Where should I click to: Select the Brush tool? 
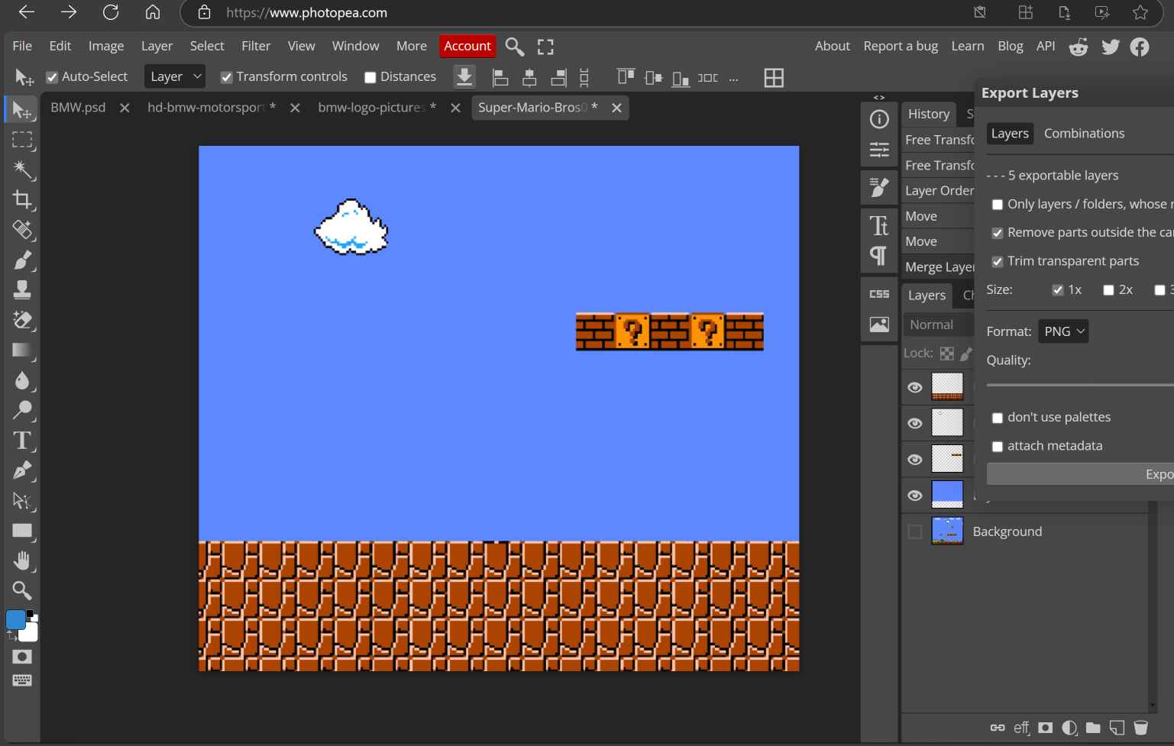click(x=22, y=260)
